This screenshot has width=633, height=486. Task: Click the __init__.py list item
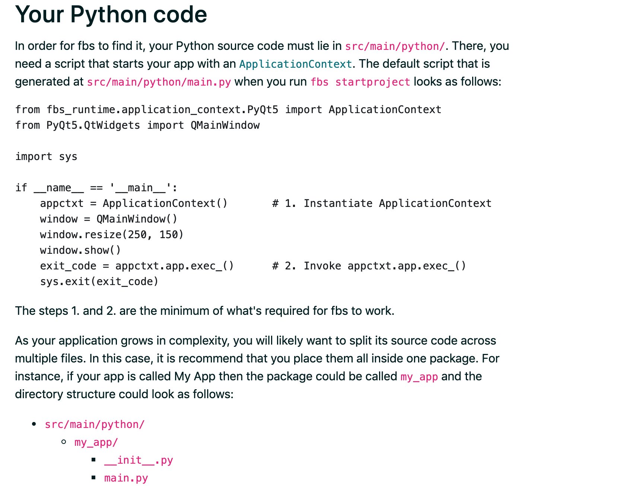tap(139, 460)
